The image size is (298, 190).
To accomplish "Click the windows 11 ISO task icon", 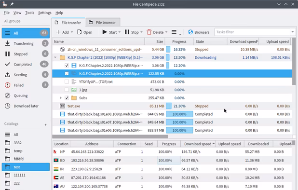I will coord(62,49).
